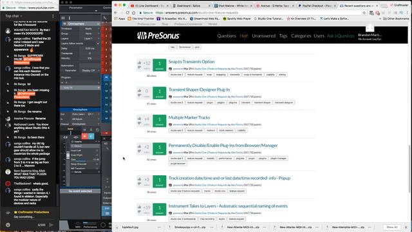Open YouTube chat options three-dot menu
The image size is (412, 232).
pos(53,16)
